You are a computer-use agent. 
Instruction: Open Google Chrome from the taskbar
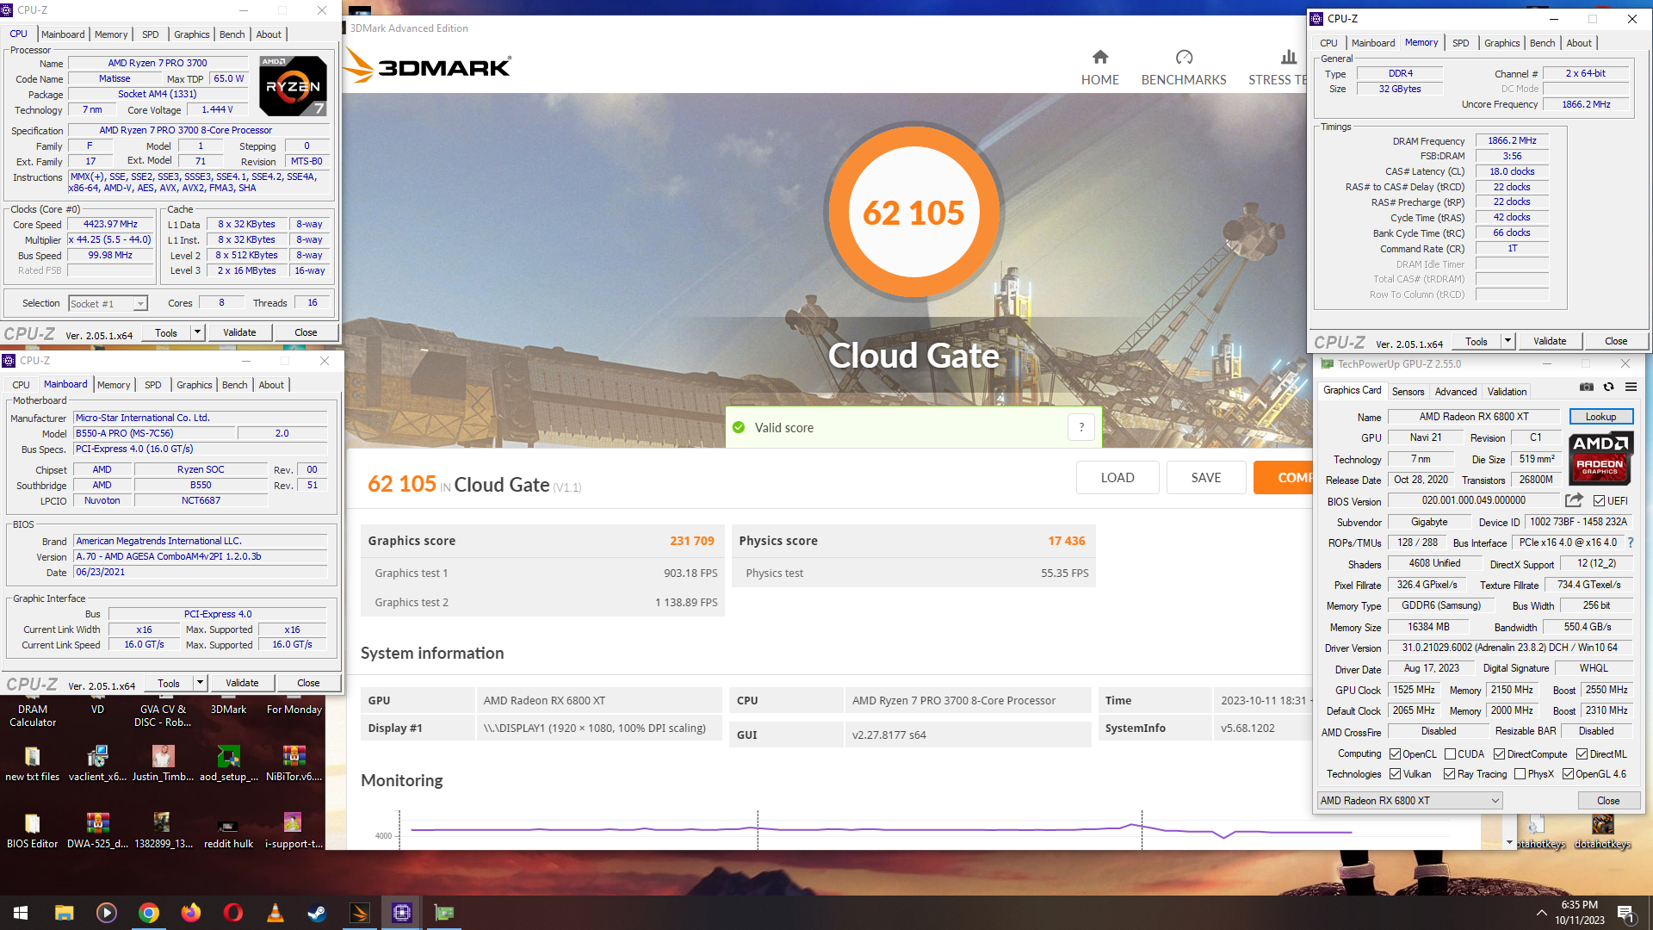(149, 913)
